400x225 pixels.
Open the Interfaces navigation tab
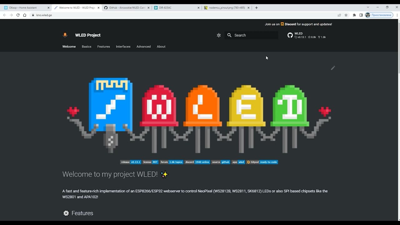click(x=123, y=47)
